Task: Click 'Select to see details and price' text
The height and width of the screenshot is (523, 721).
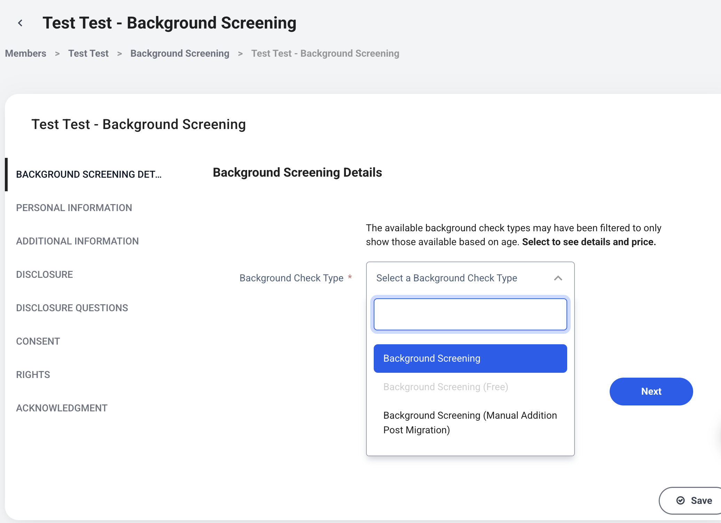Action: pos(589,242)
